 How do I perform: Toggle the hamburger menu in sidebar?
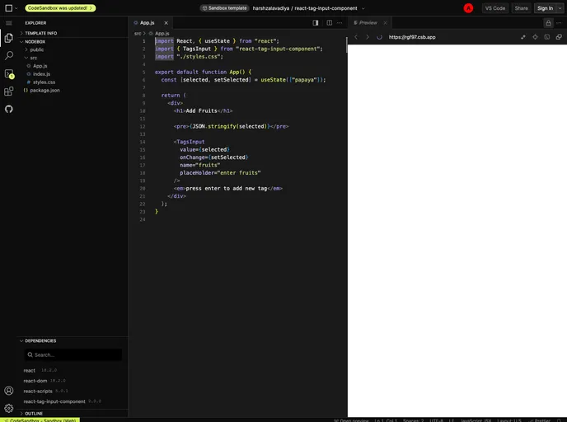pyautogui.click(x=9, y=23)
